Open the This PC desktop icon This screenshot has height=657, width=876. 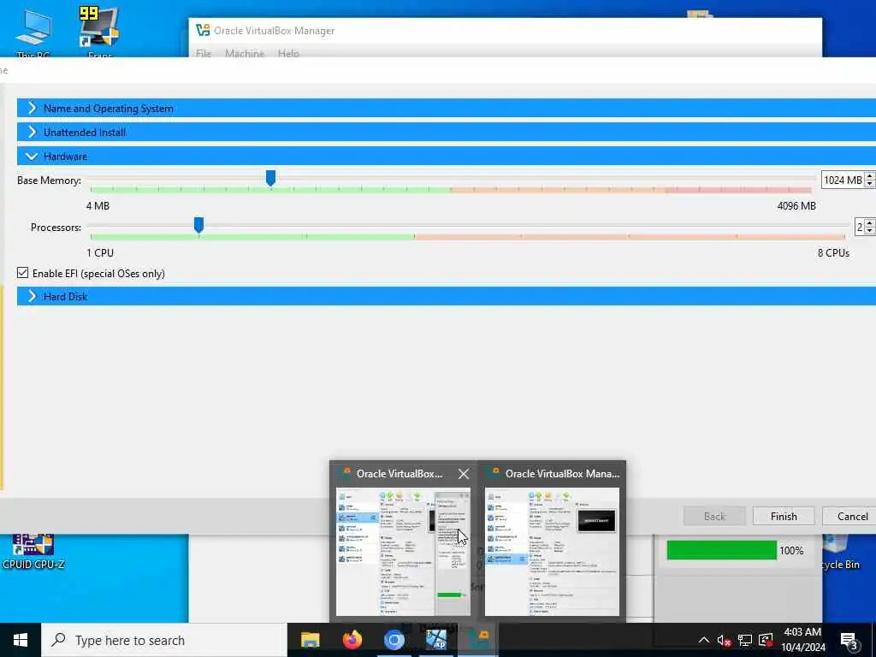(x=33, y=33)
